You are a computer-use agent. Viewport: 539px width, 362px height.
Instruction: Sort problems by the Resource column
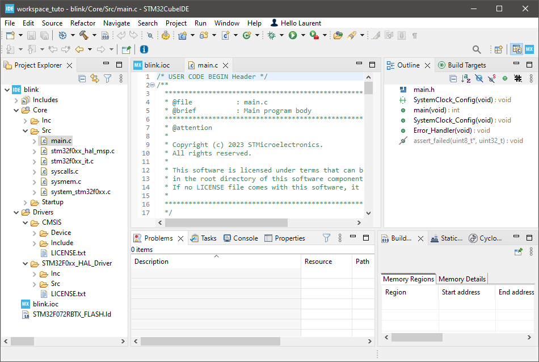327,261
